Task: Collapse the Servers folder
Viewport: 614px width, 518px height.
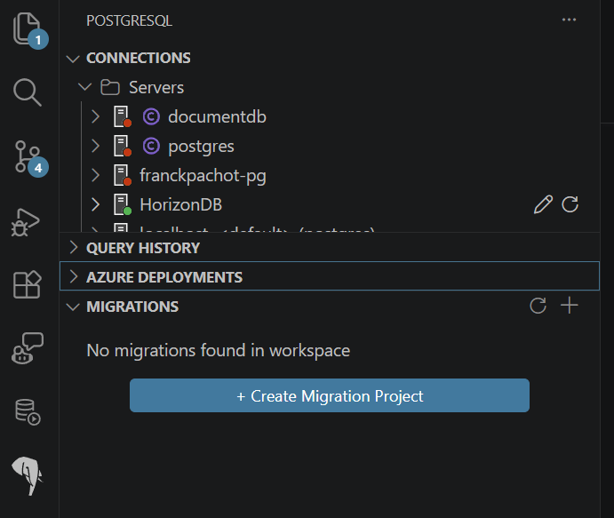Action: click(x=84, y=87)
